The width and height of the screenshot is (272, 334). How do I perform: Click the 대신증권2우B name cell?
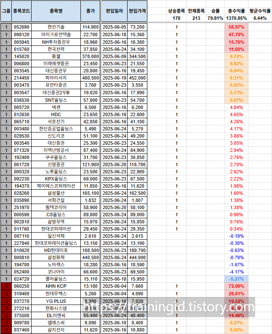(x=56, y=93)
